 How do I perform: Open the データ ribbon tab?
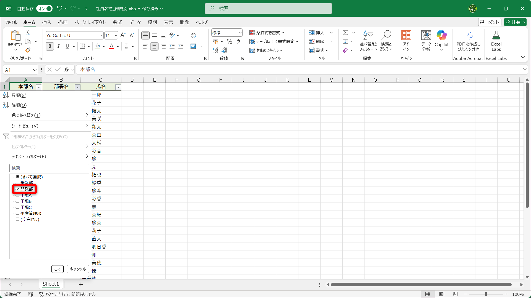[135, 22]
